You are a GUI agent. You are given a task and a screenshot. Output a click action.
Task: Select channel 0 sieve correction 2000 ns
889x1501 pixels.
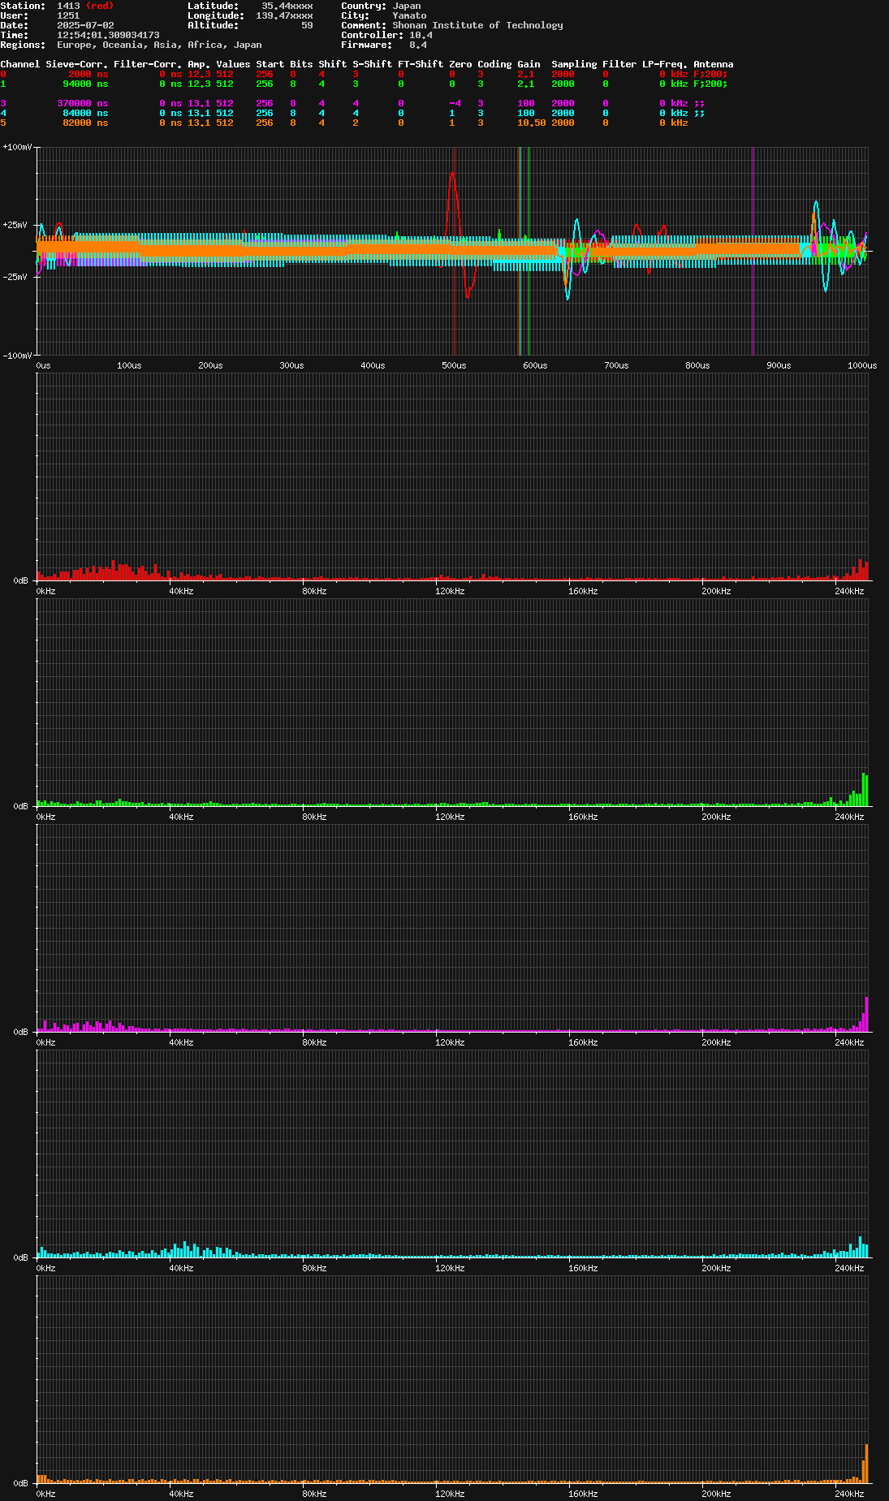pos(88,74)
